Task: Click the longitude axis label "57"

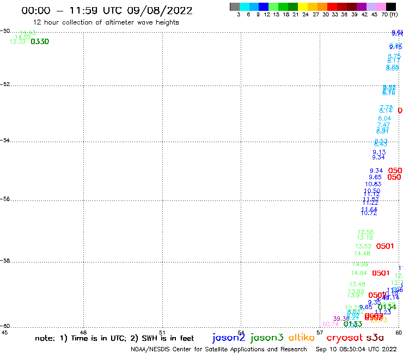Action: click(320, 332)
